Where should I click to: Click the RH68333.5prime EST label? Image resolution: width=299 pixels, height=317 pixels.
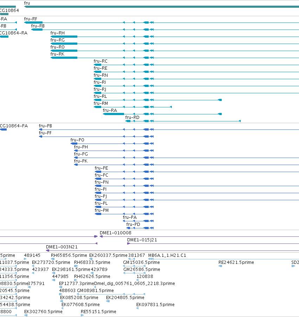click(92, 262)
